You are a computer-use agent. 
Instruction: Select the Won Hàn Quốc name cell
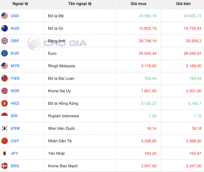pyautogui.click(x=61, y=128)
